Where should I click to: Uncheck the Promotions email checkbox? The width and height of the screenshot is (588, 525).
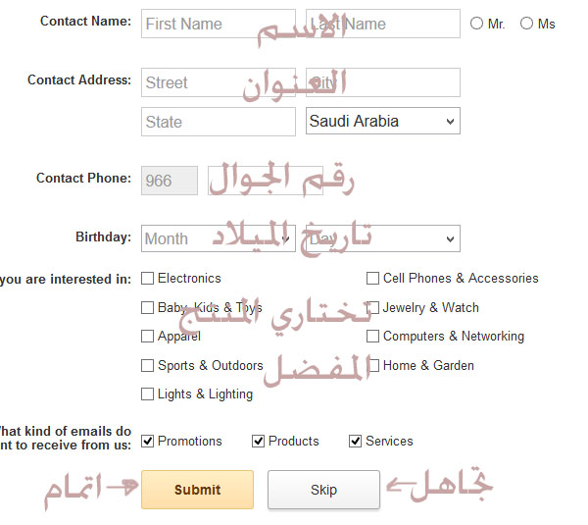[148, 442]
